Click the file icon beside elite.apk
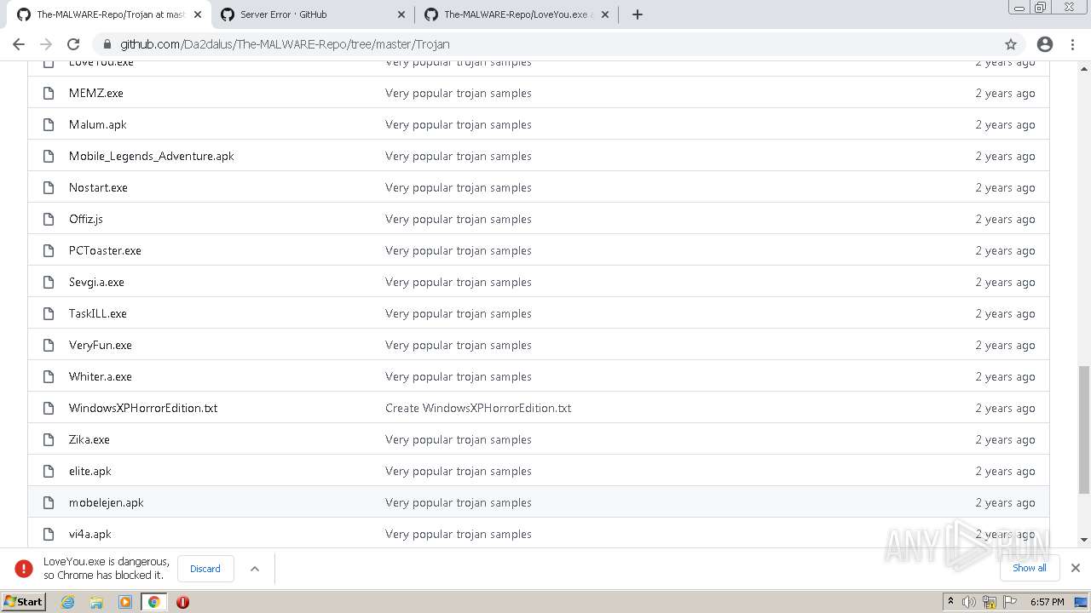Image resolution: width=1091 pixels, height=613 pixels. 49,471
